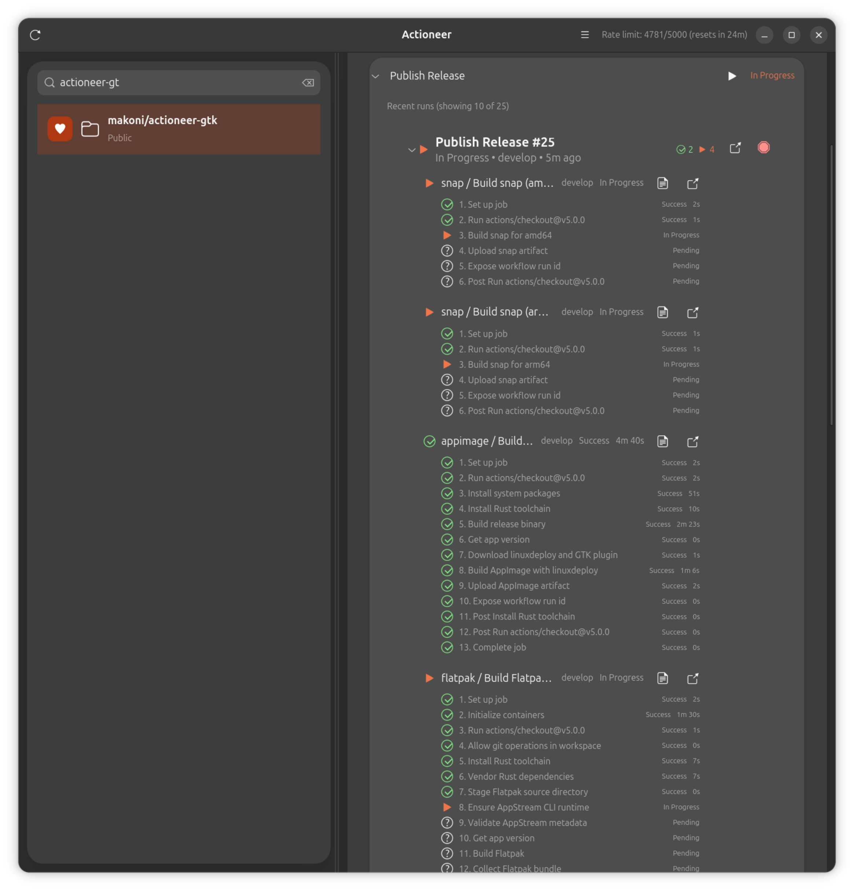This screenshot has height=891, width=854.
Task: Open Publish Release #25 in browser
Action: tap(735, 147)
